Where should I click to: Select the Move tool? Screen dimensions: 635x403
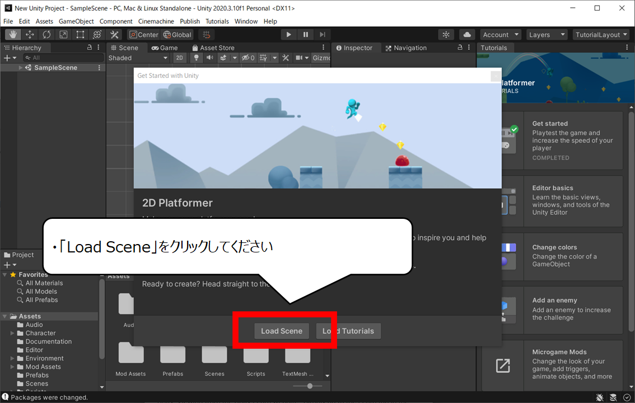coord(30,35)
